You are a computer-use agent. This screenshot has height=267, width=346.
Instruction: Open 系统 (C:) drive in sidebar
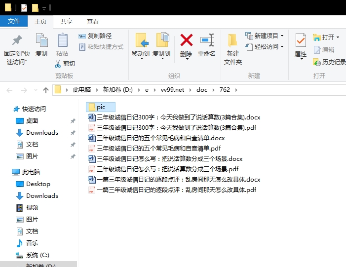[x=33, y=255]
